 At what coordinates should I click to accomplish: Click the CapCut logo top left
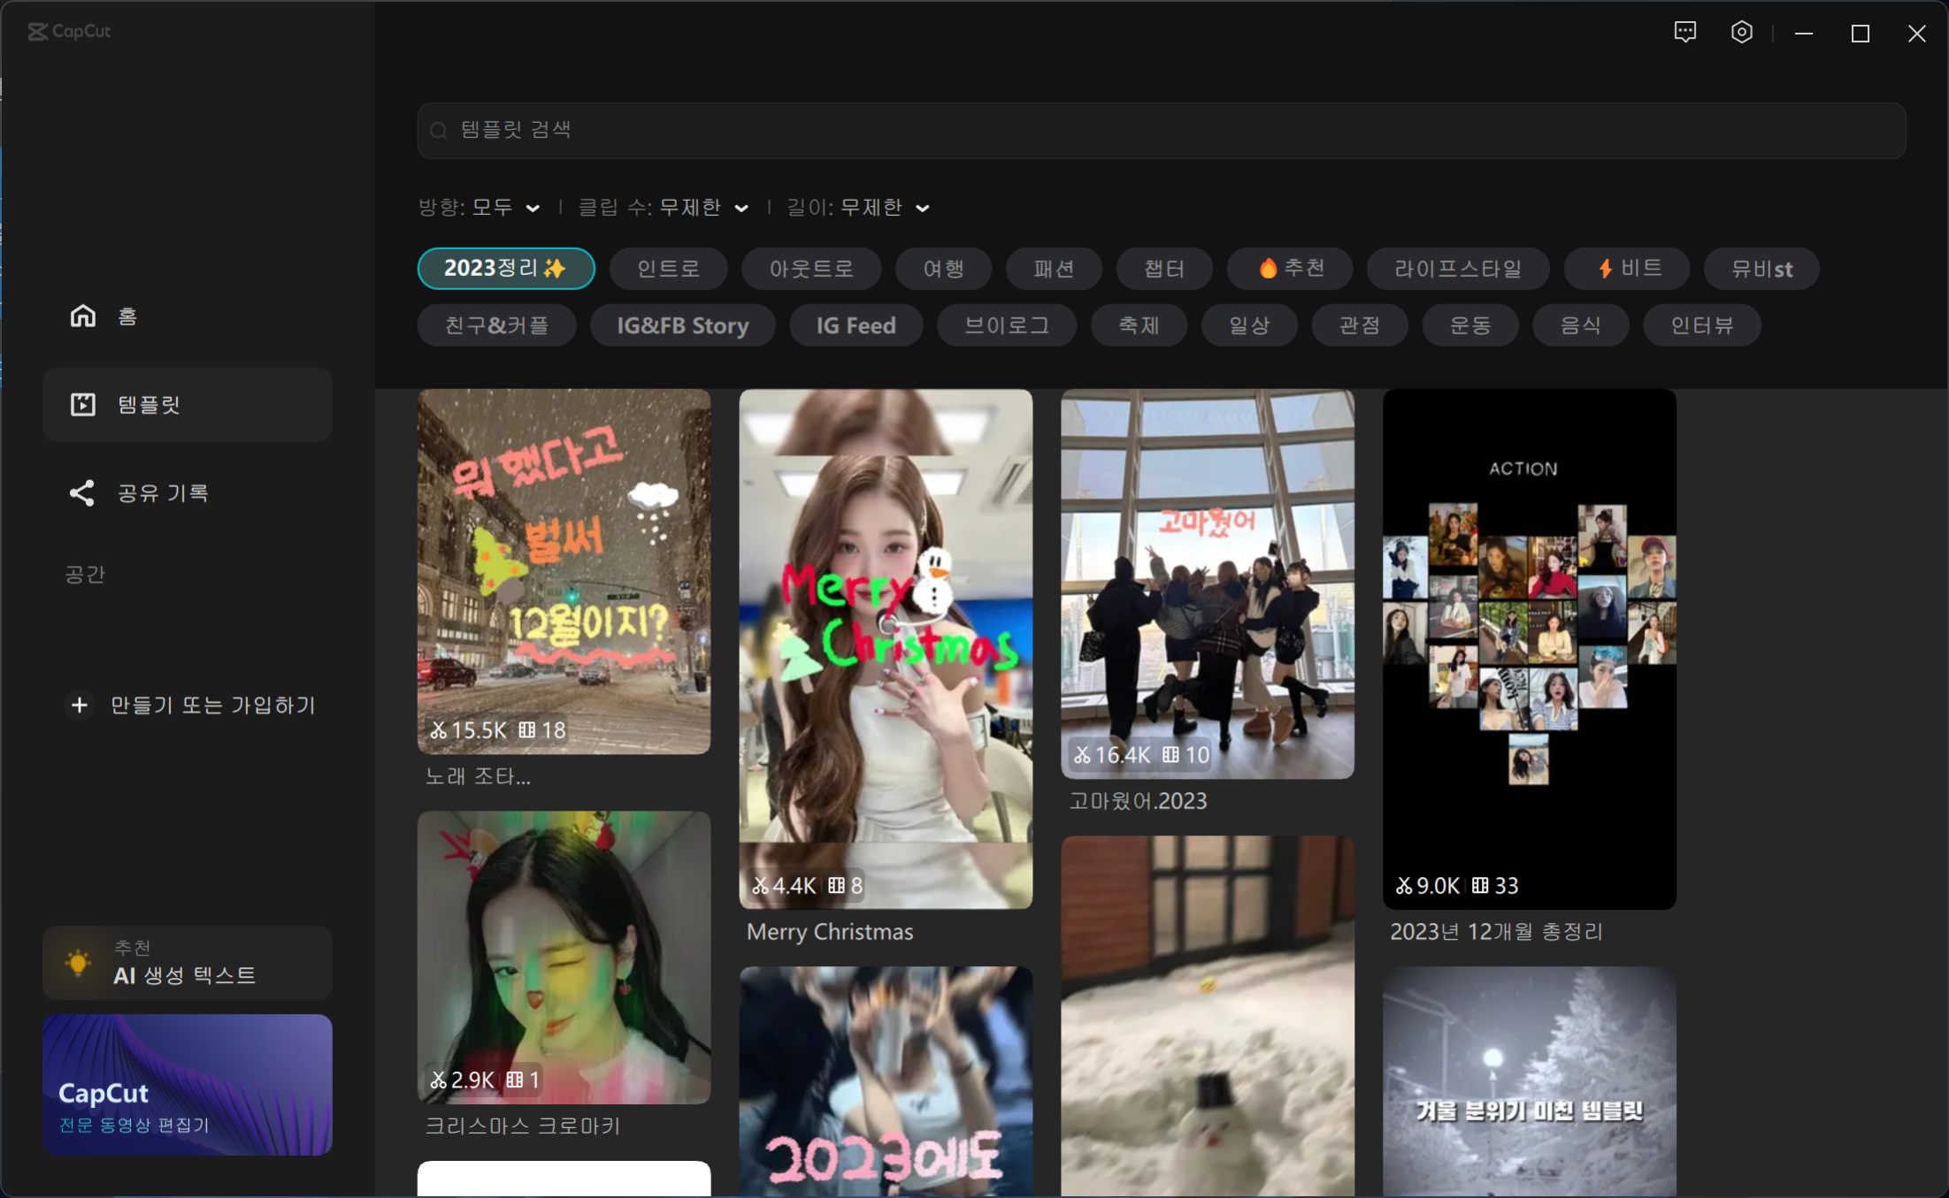pos(69,31)
